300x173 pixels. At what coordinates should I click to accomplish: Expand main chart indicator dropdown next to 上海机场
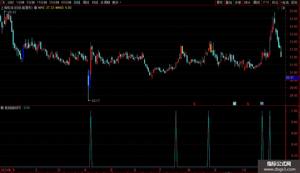(x=36, y=8)
